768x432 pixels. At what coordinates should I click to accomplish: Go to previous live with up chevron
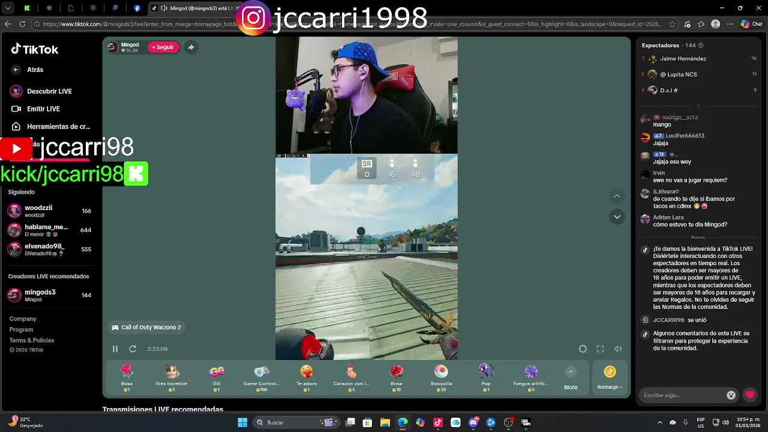[617, 196]
